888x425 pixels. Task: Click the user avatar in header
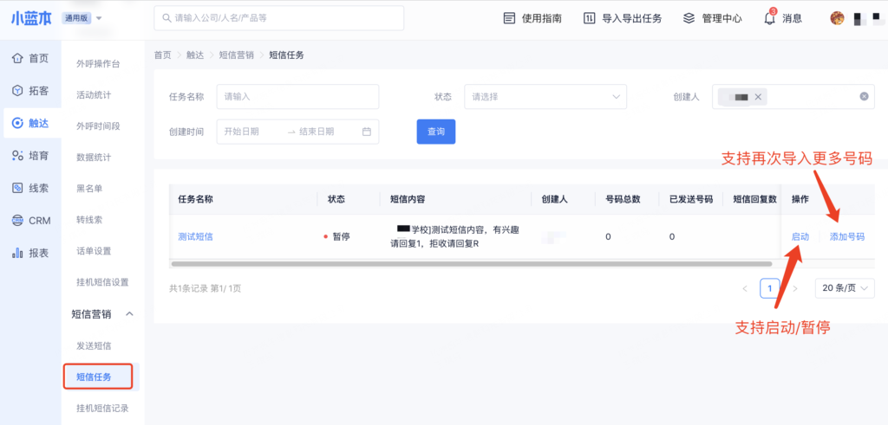click(837, 18)
